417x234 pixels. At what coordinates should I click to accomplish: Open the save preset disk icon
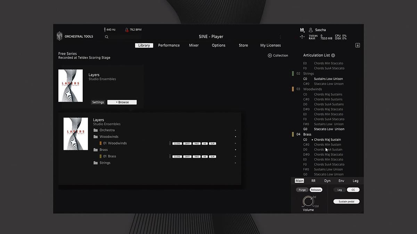(302, 30)
